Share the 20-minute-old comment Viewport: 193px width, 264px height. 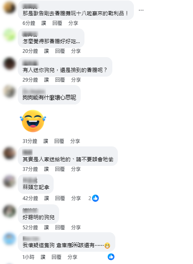(76, 51)
